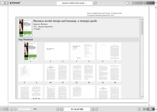Go to first page button
Image resolution: width=157 pixels, height=112 pixels.
(58, 109)
